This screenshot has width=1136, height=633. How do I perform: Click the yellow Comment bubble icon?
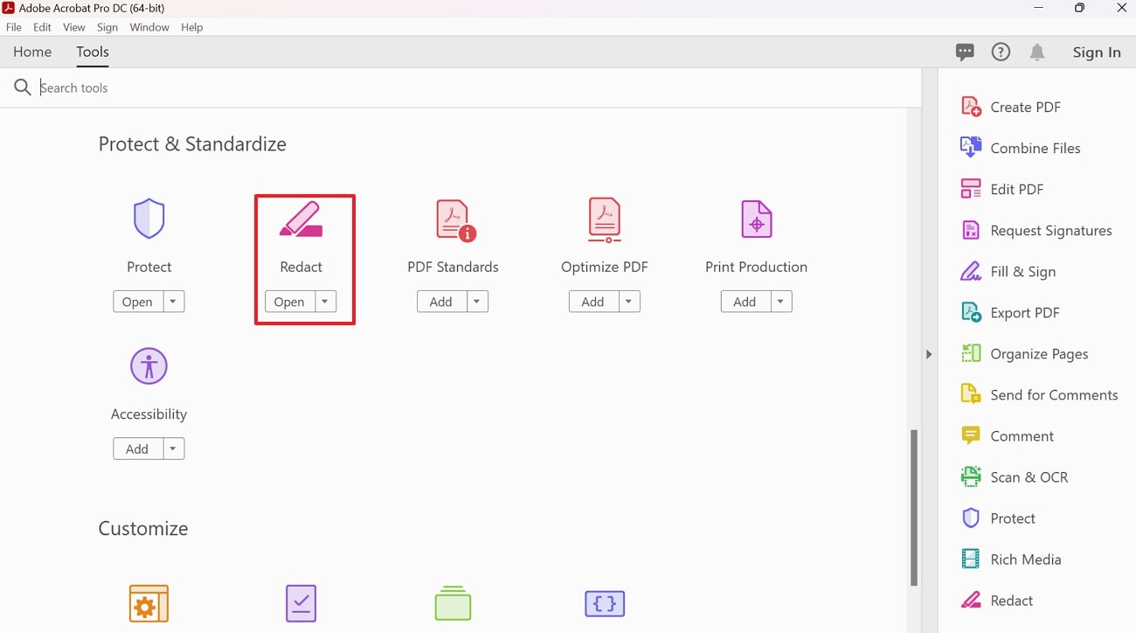[971, 435]
